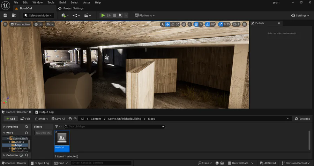Image resolution: width=314 pixels, height=166 pixels.
Task: Toggle rotation snapping angle icon
Action: tap(208, 24)
